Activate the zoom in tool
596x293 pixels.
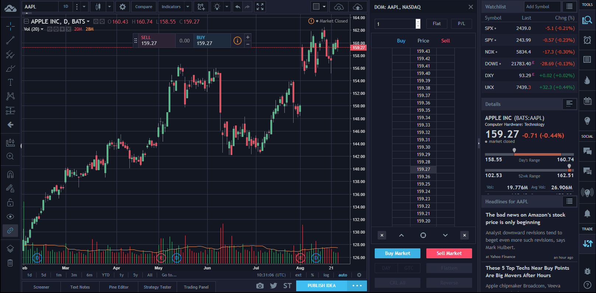point(10,156)
